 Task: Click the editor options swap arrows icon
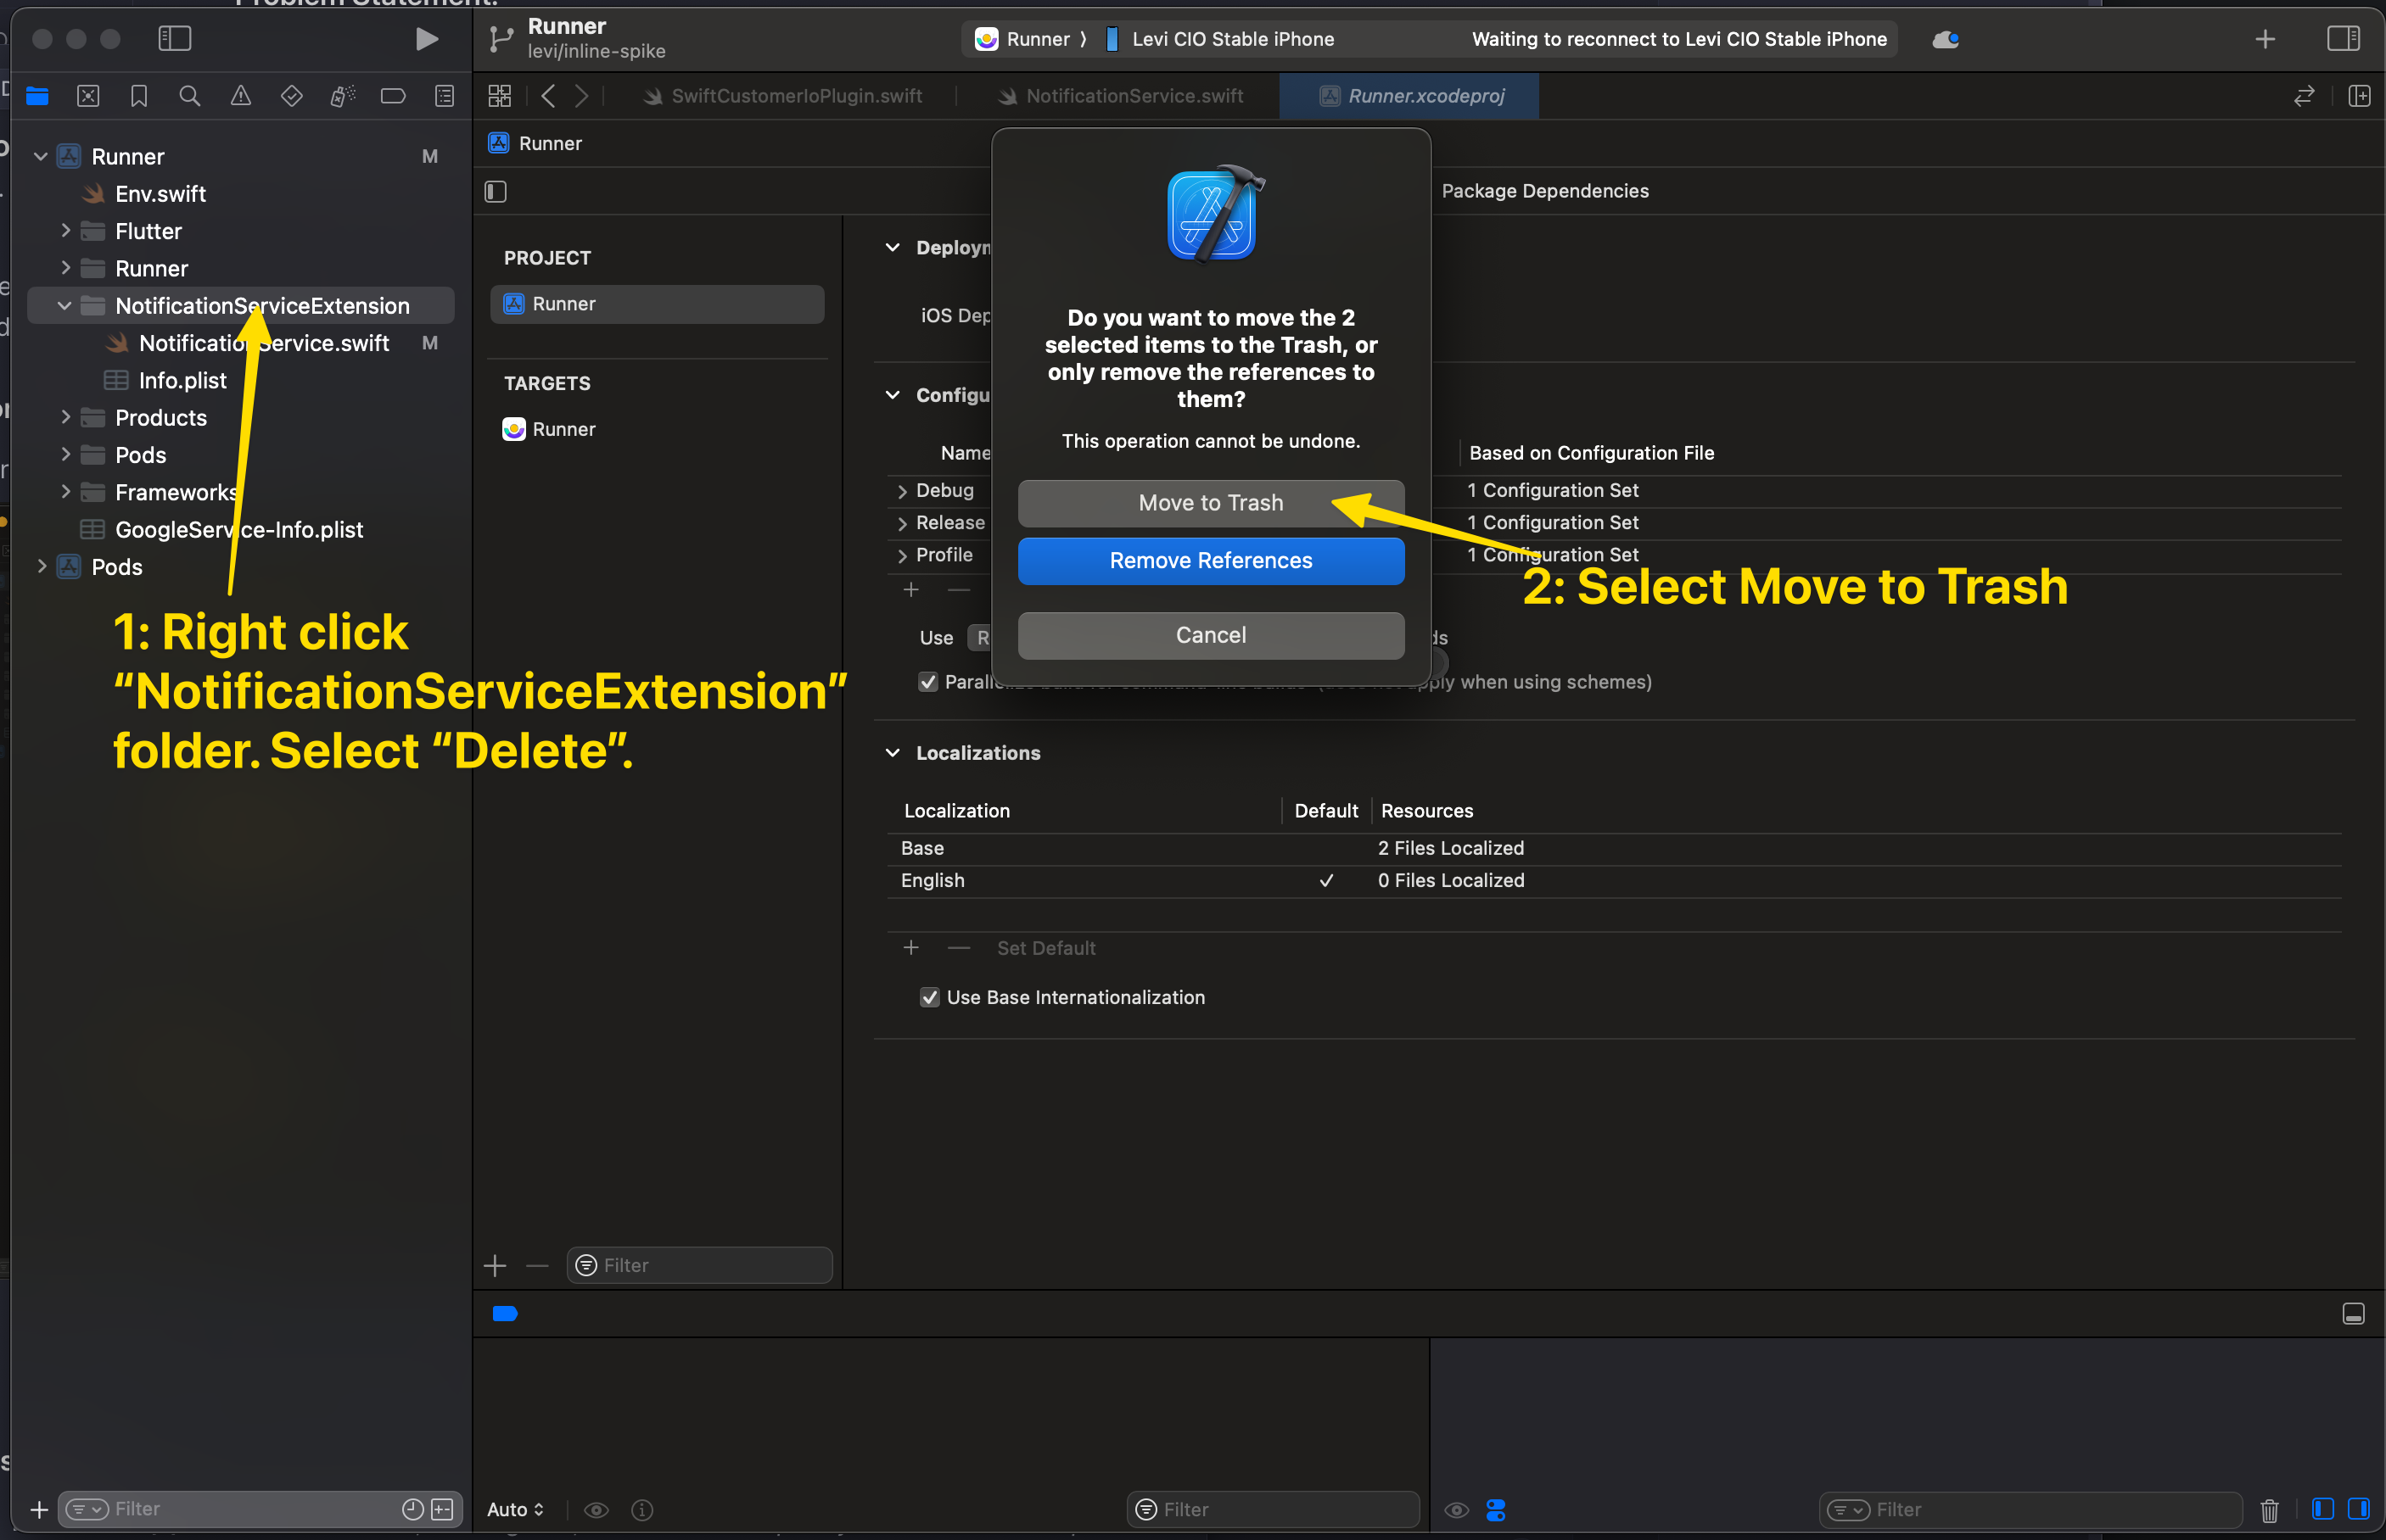2304,96
